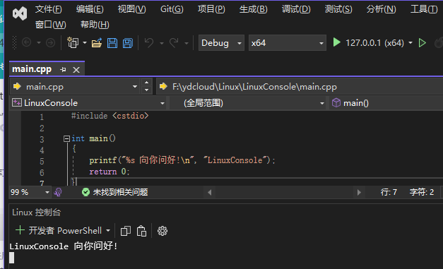Image resolution: width=443 pixels, height=269 pixels.
Task: Click the copy icon in terminal toolbar
Action: click(126, 231)
